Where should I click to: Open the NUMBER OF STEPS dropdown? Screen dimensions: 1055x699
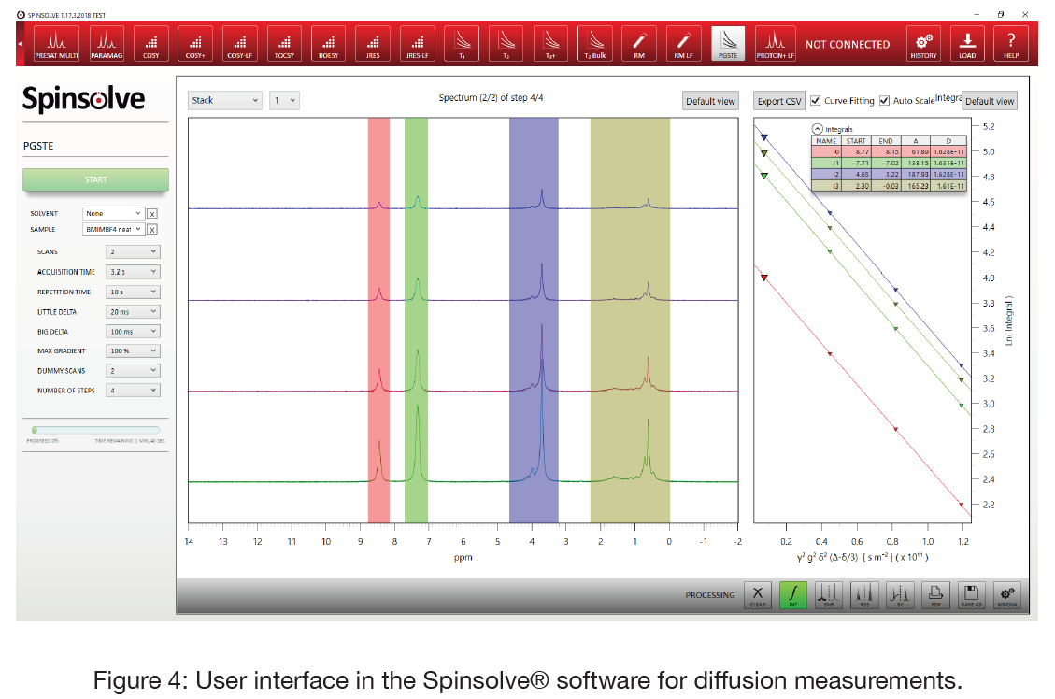click(133, 391)
